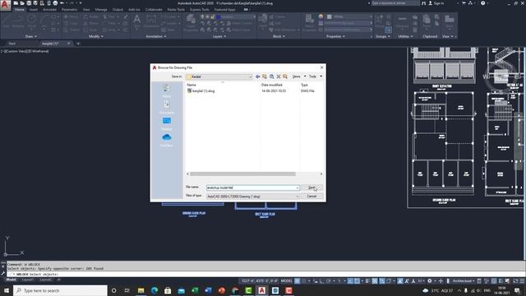Go back to previous folder in dialog
The height and width of the screenshot is (296, 526).
point(257,76)
